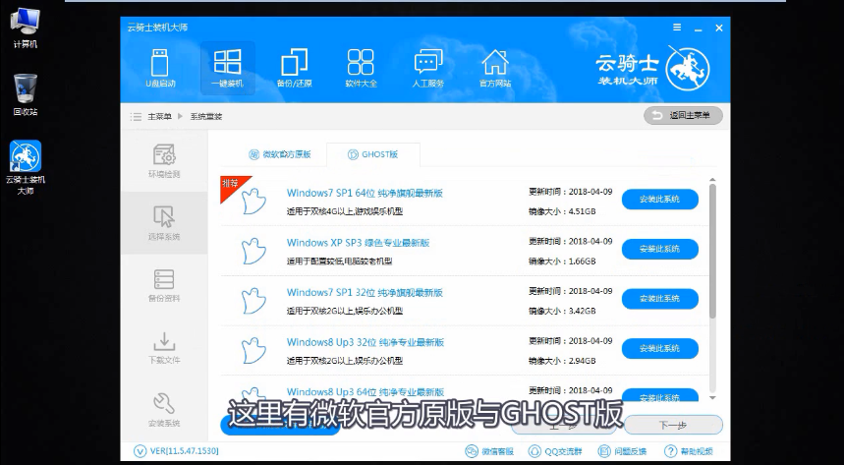Click the scroll-up arrow of the system list
This screenshot has width=844, height=465.
tap(712, 180)
